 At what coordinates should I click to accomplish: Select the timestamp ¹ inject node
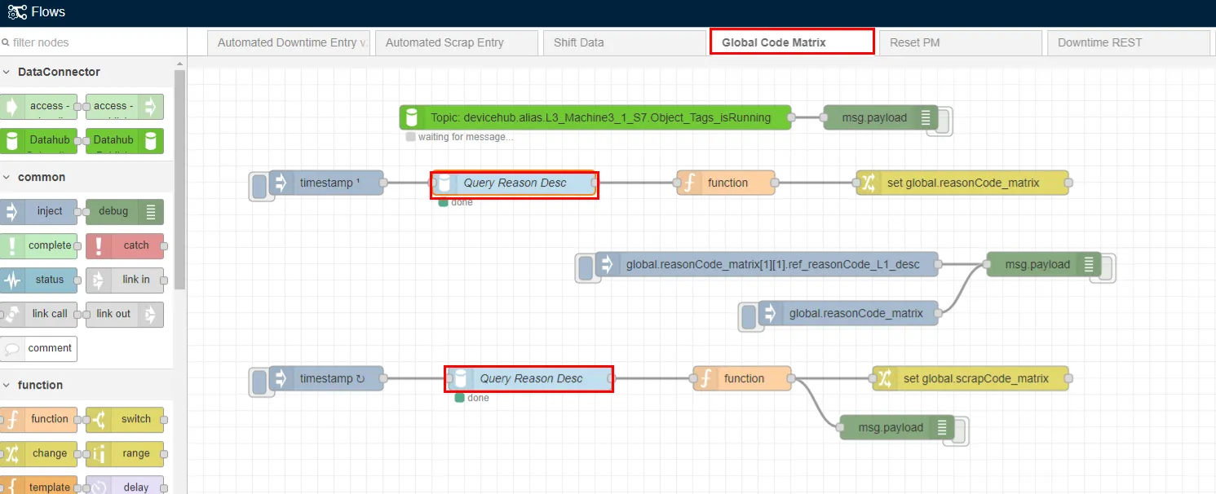(326, 183)
